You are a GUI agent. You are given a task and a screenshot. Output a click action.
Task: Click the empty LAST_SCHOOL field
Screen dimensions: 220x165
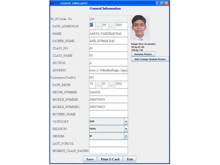[108, 143]
